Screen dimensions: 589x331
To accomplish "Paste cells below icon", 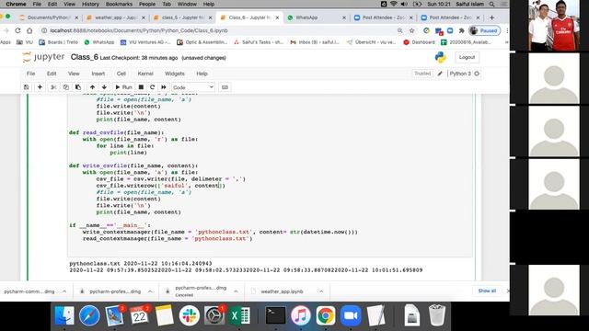I will tap(78, 87).
